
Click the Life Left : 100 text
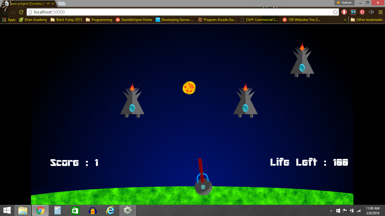[309, 162]
